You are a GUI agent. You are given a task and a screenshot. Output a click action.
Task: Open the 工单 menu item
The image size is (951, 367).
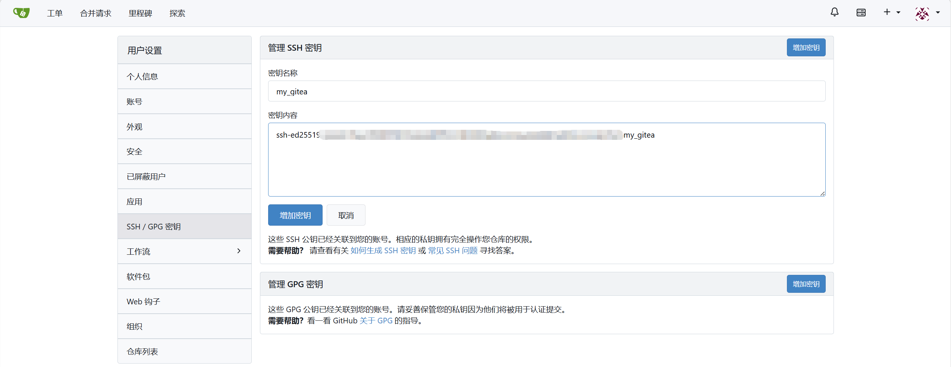55,13
